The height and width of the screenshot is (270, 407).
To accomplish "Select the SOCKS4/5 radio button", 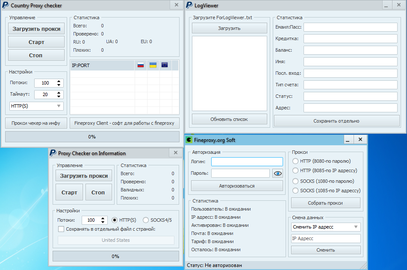I will click(146, 220).
